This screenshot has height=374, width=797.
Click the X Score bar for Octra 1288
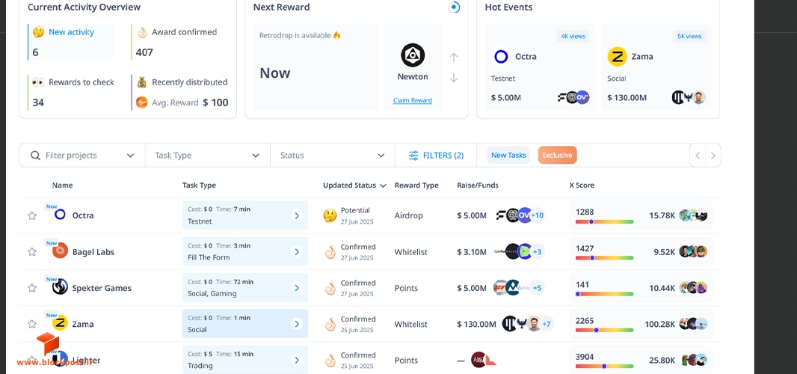[x=604, y=222]
